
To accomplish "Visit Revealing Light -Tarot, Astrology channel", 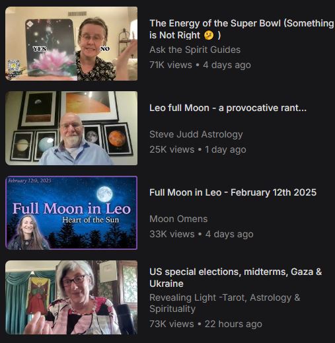I will (x=225, y=303).
